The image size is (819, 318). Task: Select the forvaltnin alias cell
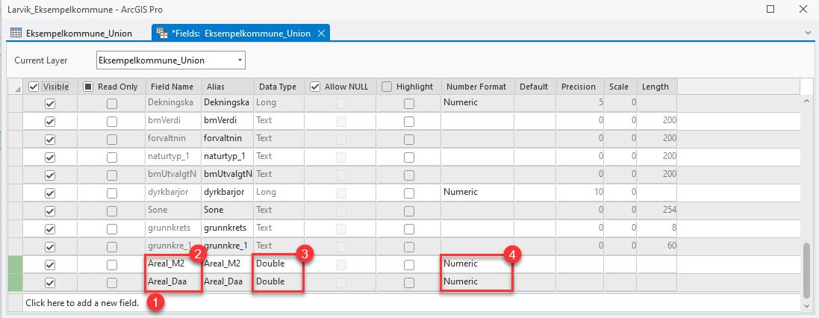click(x=227, y=138)
